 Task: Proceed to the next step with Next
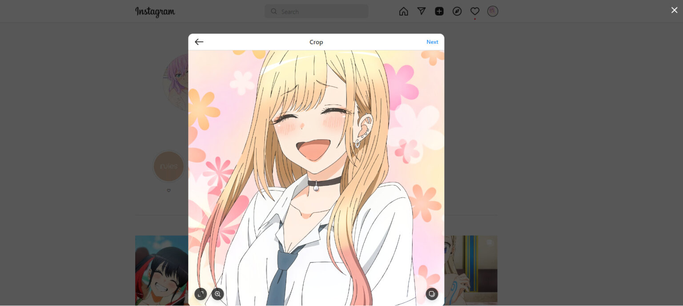(x=432, y=42)
